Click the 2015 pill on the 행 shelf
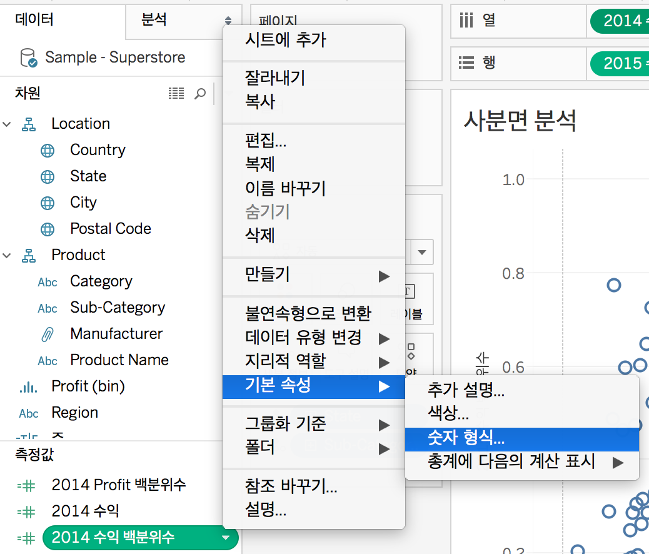The height and width of the screenshot is (554, 649). pos(620,64)
